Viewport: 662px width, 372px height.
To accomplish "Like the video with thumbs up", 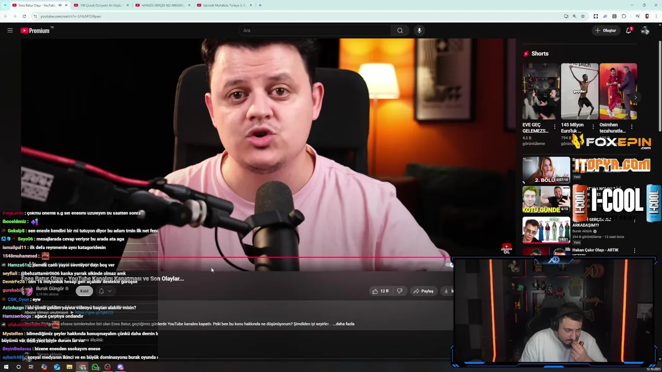I will 380,291.
